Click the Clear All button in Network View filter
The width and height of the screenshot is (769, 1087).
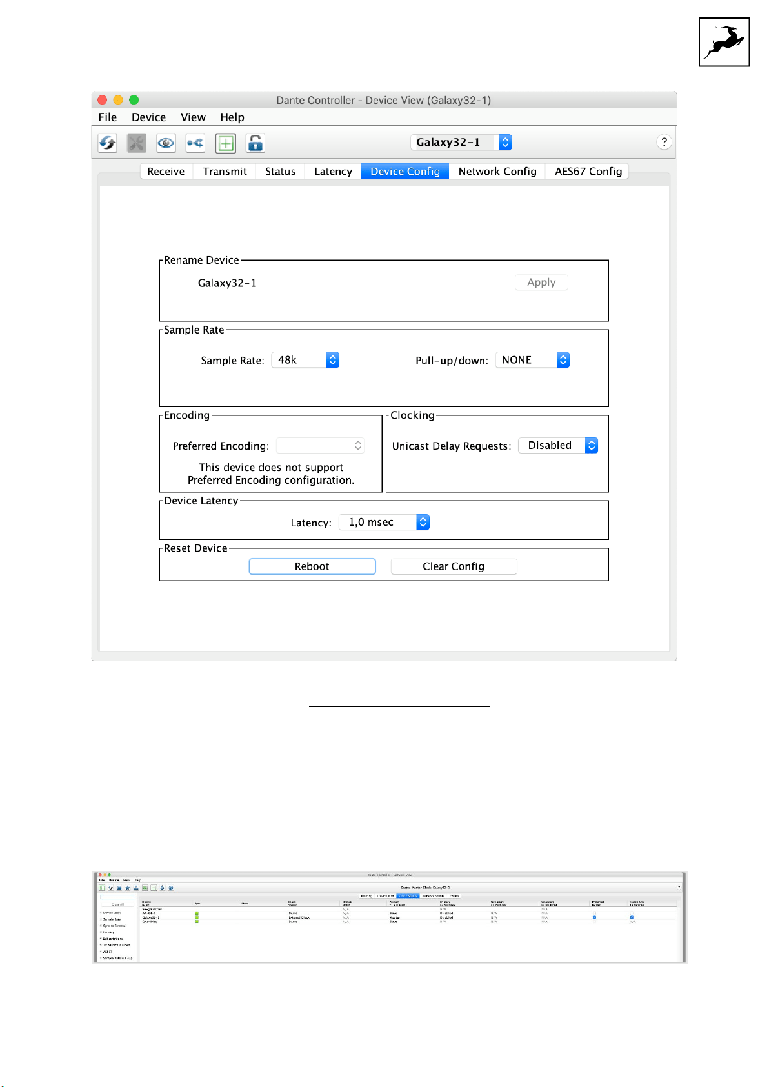(x=117, y=904)
